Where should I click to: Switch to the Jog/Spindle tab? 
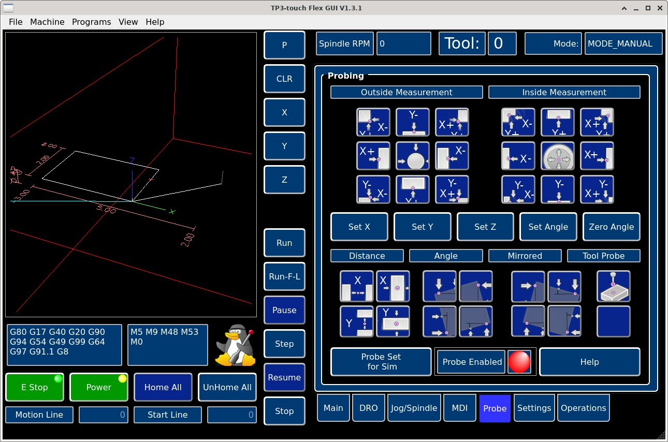point(414,408)
